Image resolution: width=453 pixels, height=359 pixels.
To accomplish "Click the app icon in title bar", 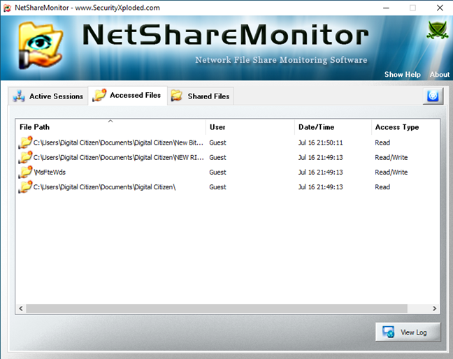I will click(7, 8).
